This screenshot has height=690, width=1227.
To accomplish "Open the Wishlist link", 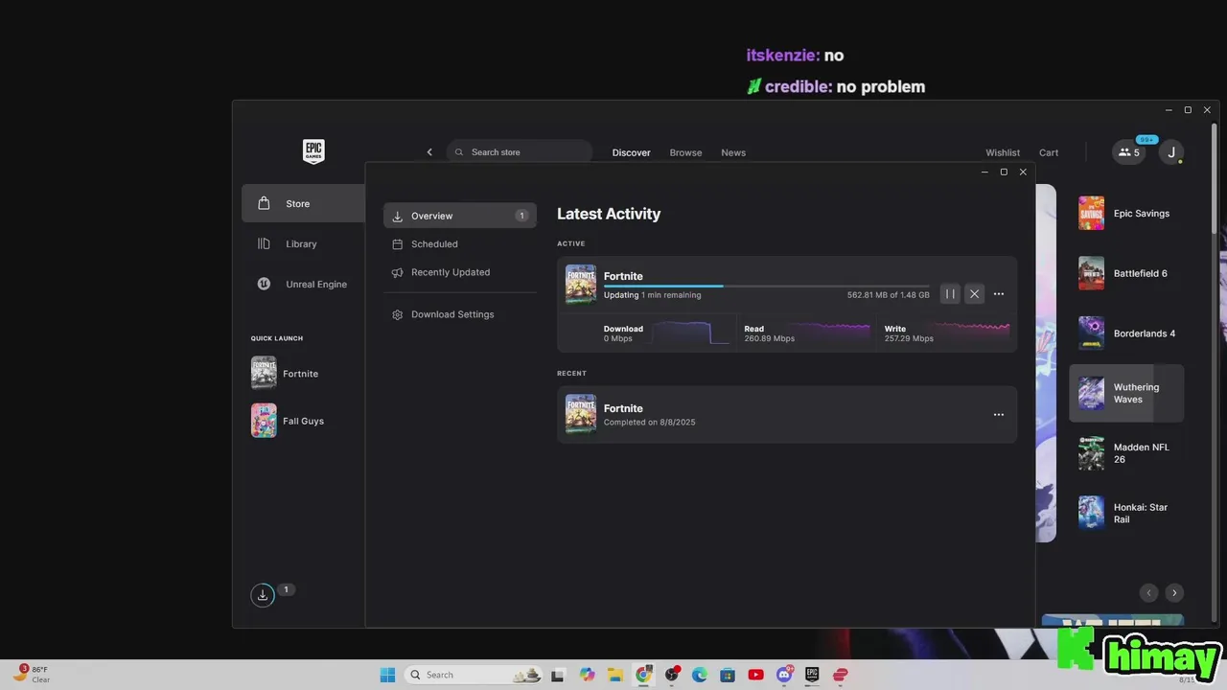I will [x=1003, y=152].
